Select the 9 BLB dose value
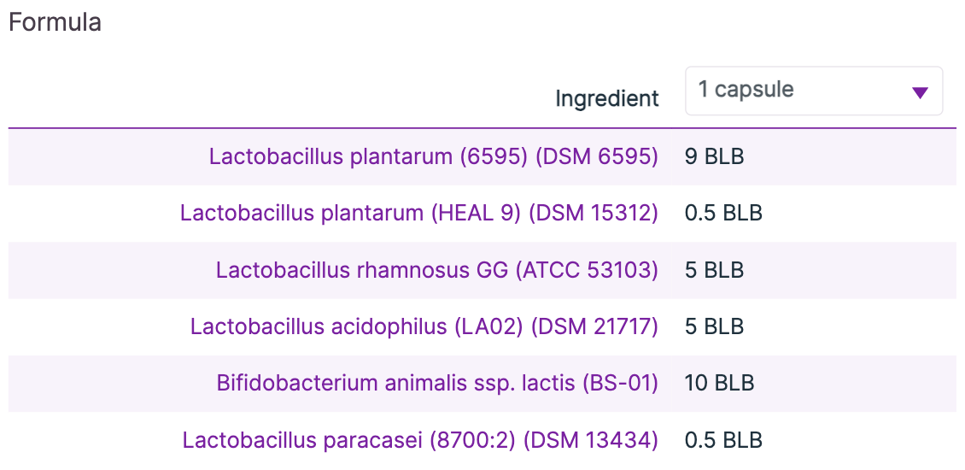The image size is (965, 470). pos(714,156)
